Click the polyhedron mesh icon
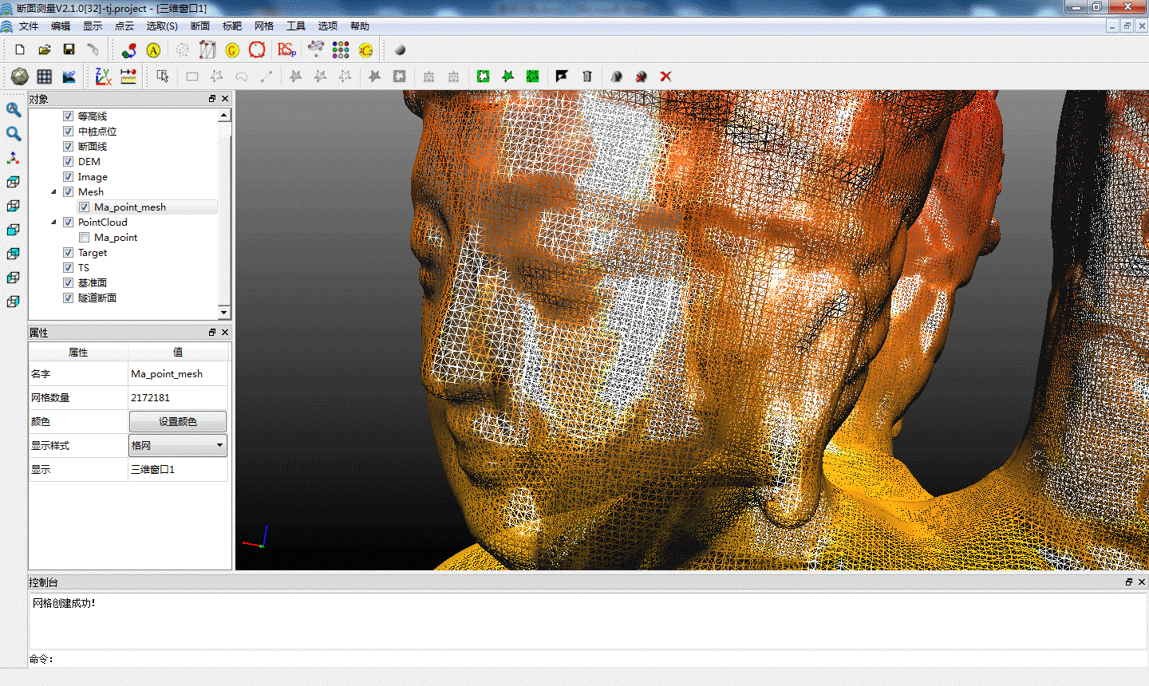 click(20, 77)
